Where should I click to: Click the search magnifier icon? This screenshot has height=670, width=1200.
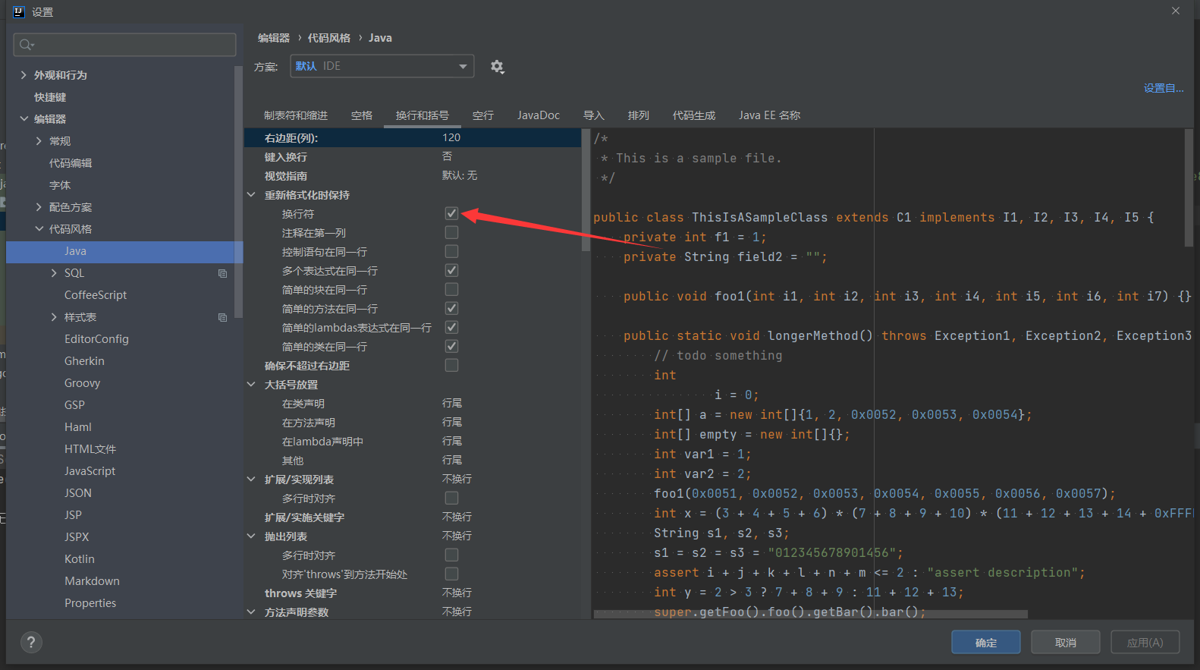click(x=27, y=45)
